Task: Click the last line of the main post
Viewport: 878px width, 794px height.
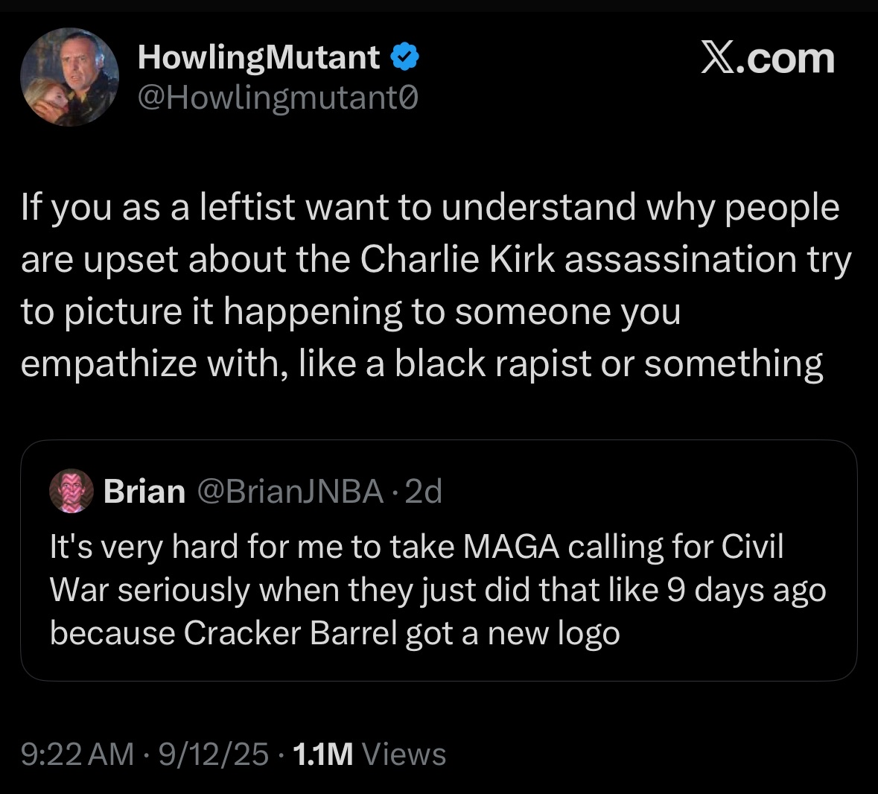Action: tap(421, 364)
